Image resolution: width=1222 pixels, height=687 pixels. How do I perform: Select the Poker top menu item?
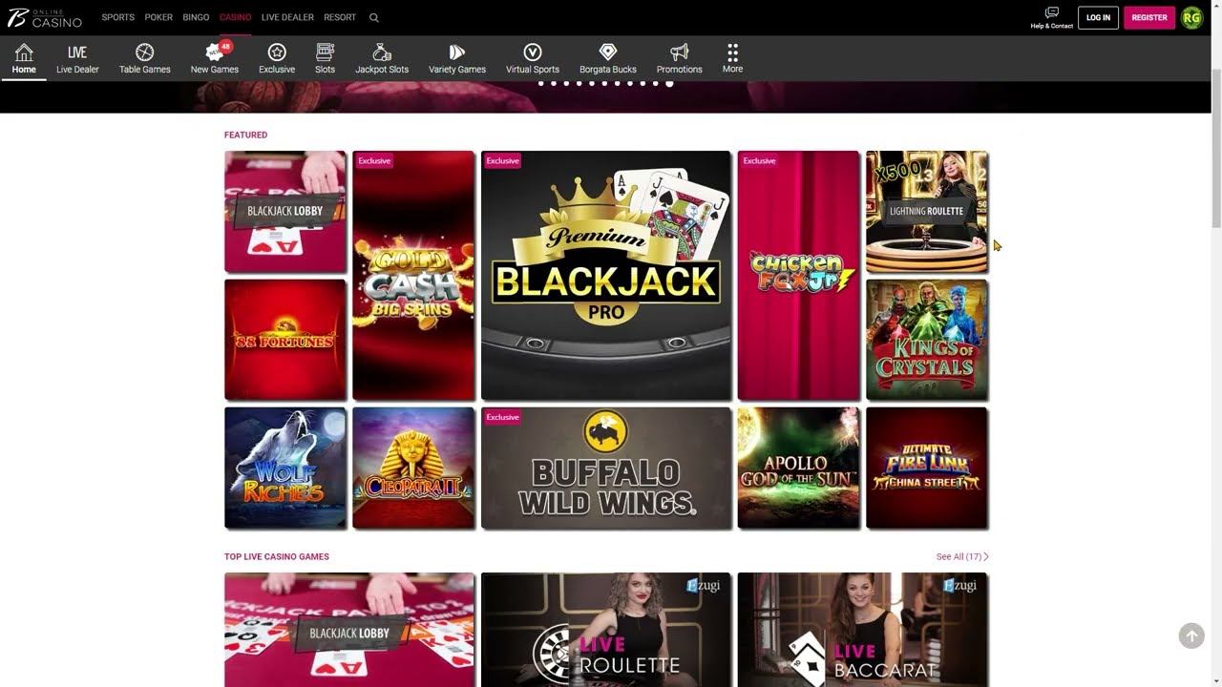pos(158,17)
